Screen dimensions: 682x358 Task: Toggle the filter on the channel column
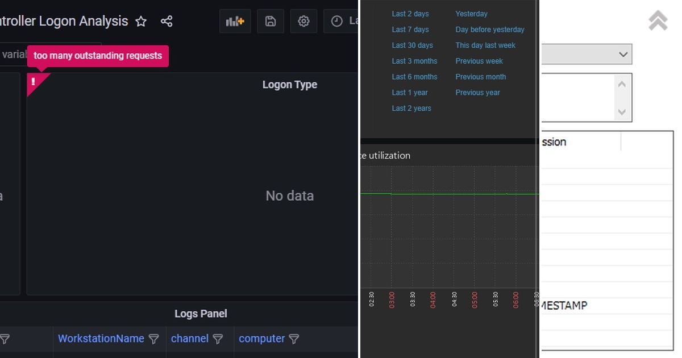click(218, 339)
